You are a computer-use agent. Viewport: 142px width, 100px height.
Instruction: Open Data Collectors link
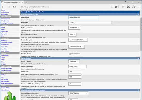5,19
